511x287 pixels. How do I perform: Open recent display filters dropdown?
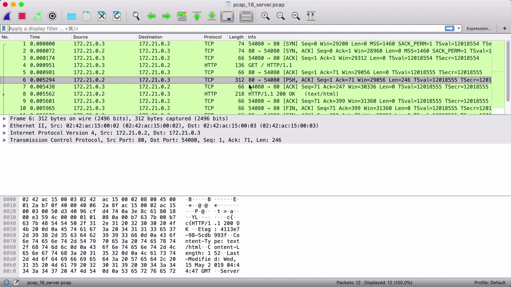coord(459,28)
